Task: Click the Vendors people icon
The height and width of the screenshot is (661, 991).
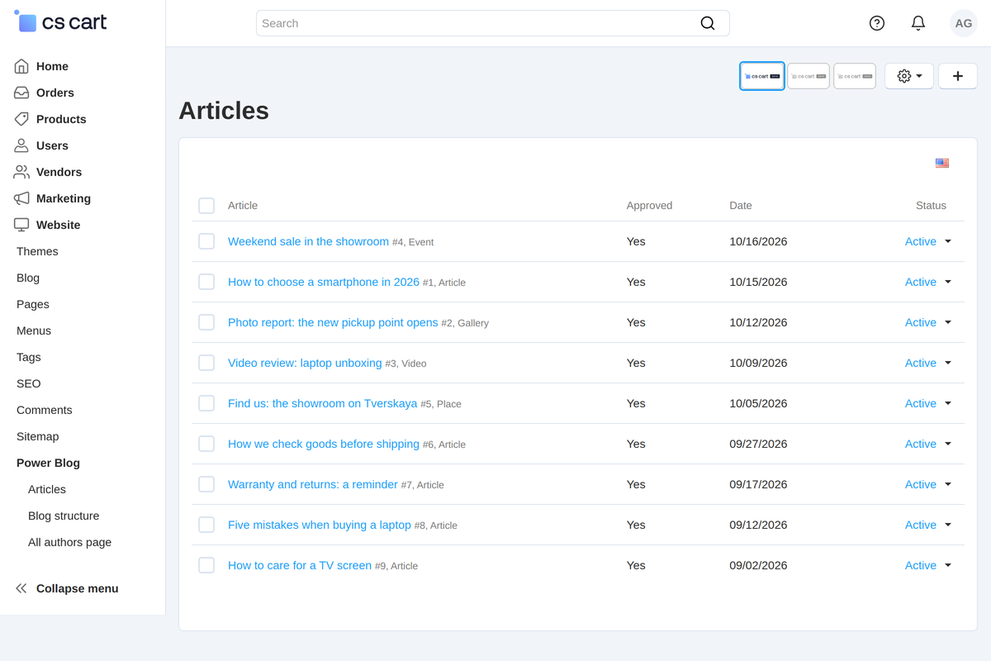Action: pyautogui.click(x=21, y=172)
